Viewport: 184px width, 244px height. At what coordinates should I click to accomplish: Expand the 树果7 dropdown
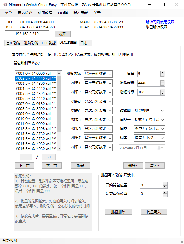[110, 138]
